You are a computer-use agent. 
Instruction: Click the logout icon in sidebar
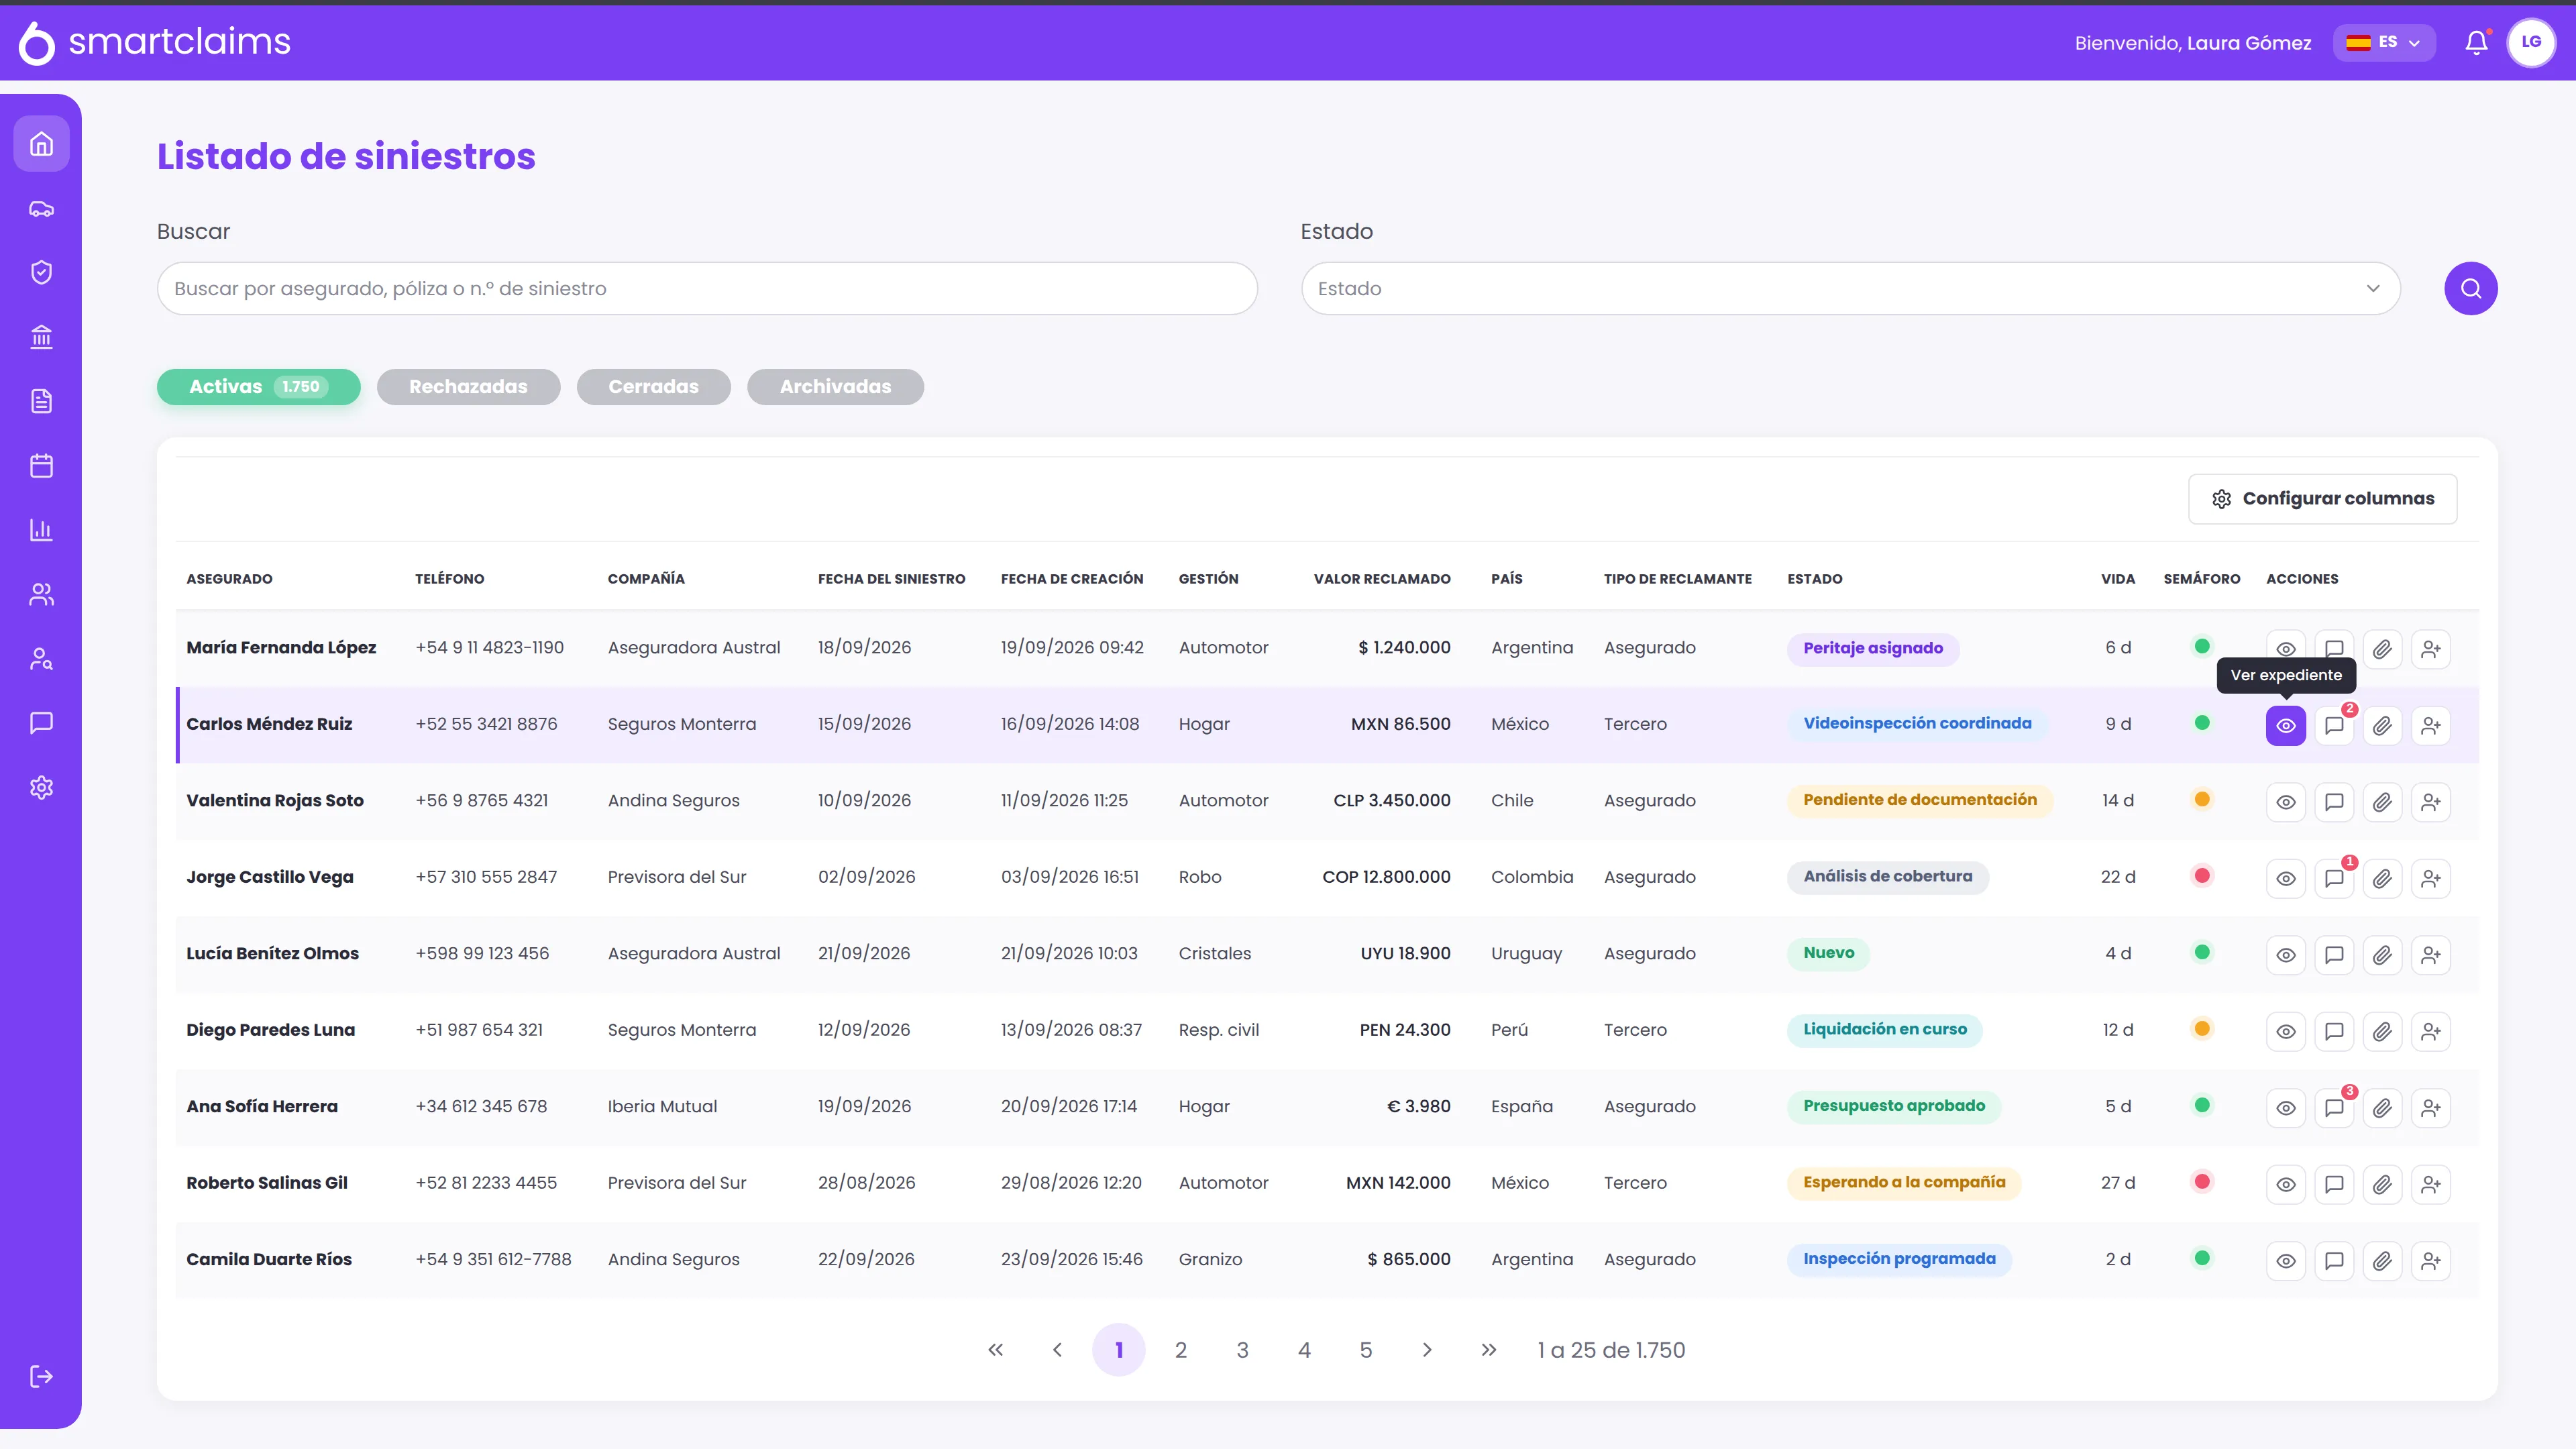[41, 1376]
